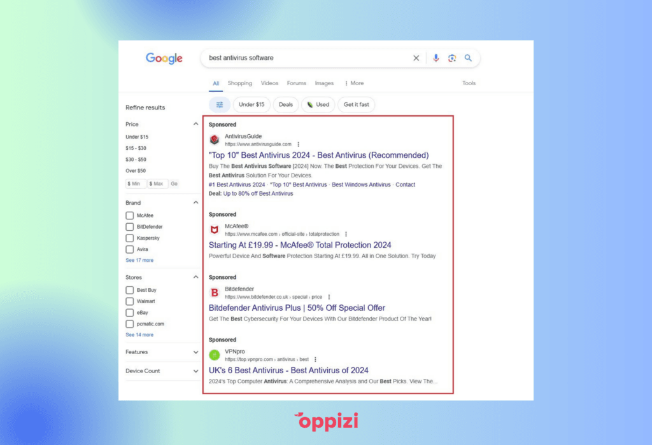Click See 17 more brands link
The height and width of the screenshot is (445, 652).
[x=139, y=260]
